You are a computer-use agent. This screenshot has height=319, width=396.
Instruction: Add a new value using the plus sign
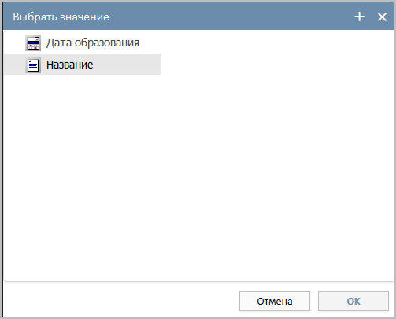[x=359, y=17]
